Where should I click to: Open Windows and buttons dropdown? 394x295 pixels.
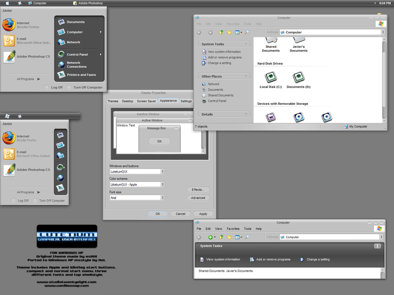[163, 172]
